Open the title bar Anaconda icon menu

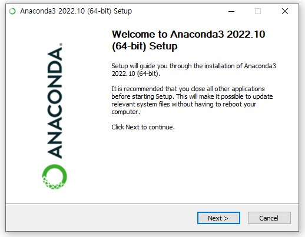click(12, 11)
